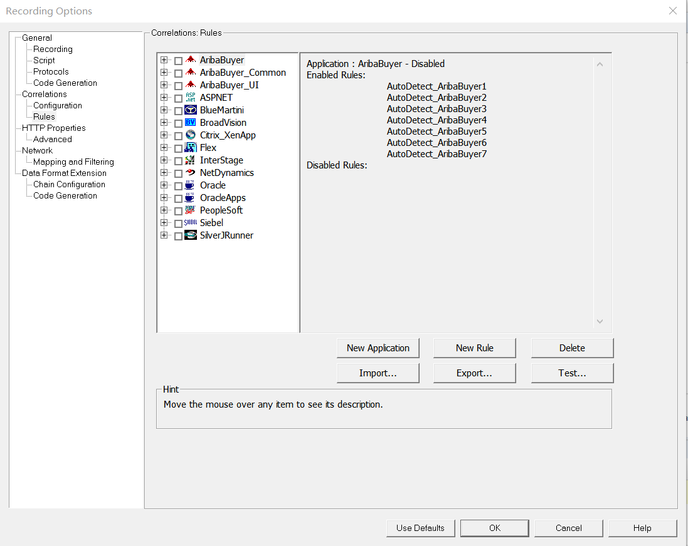Tick the PeopleSoft checkbox
Viewport: 688px width, 546px height.
[178, 211]
